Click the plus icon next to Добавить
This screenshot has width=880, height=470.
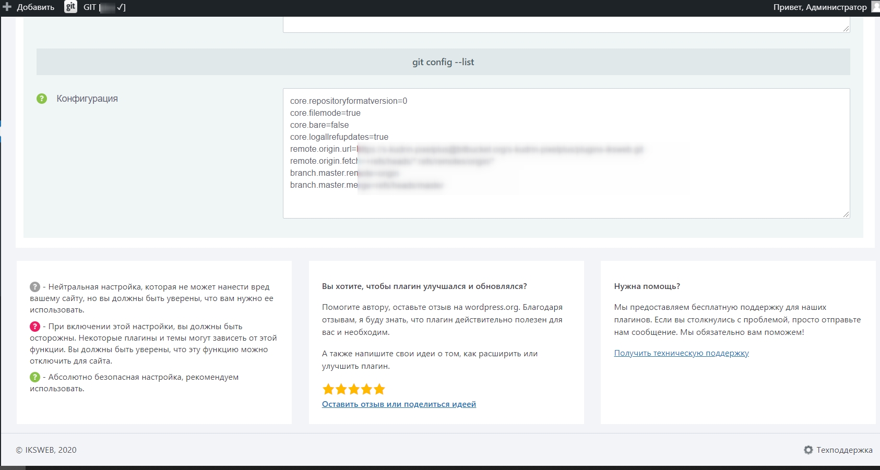(x=7, y=7)
